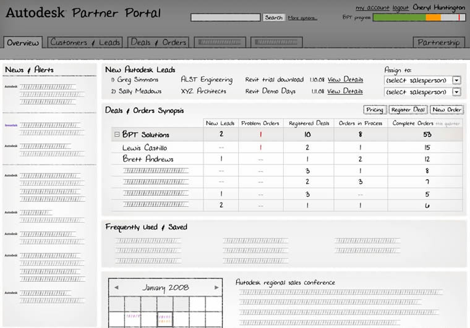Open More options link

(302, 18)
